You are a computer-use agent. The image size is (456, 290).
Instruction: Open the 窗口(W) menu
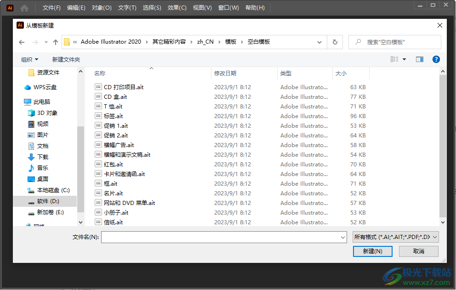click(228, 7)
